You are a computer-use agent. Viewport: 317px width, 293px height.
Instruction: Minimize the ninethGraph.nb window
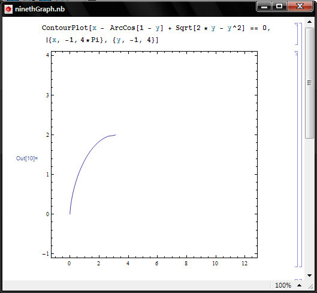264,7
